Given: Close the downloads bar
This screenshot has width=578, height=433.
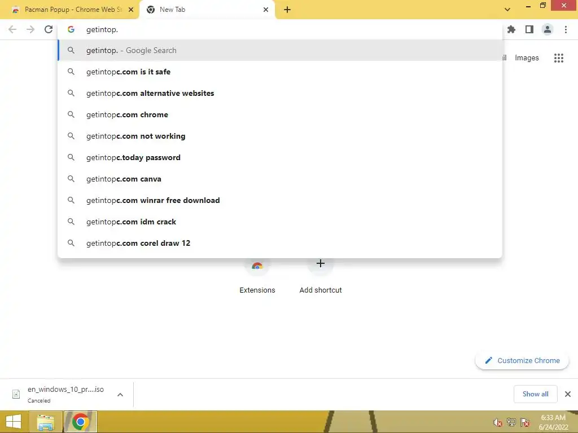Looking at the screenshot, I should click(x=568, y=394).
